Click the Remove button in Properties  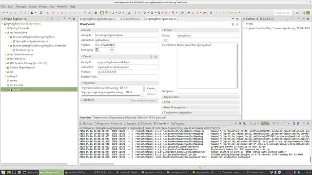pyautogui.click(x=152, y=94)
